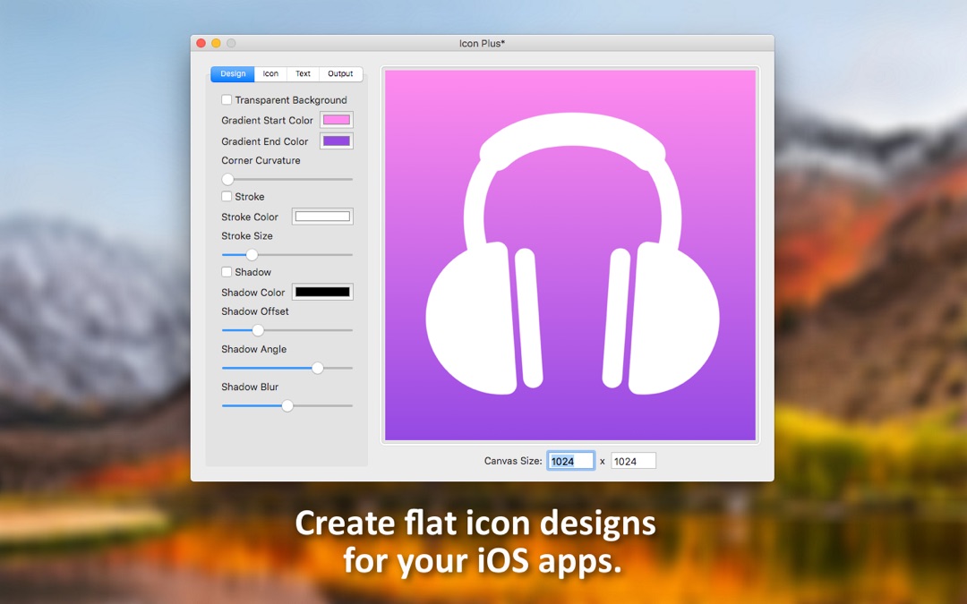This screenshot has height=604, width=967.
Task: Enable Transparent Background
Action: (x=226, y=99)
